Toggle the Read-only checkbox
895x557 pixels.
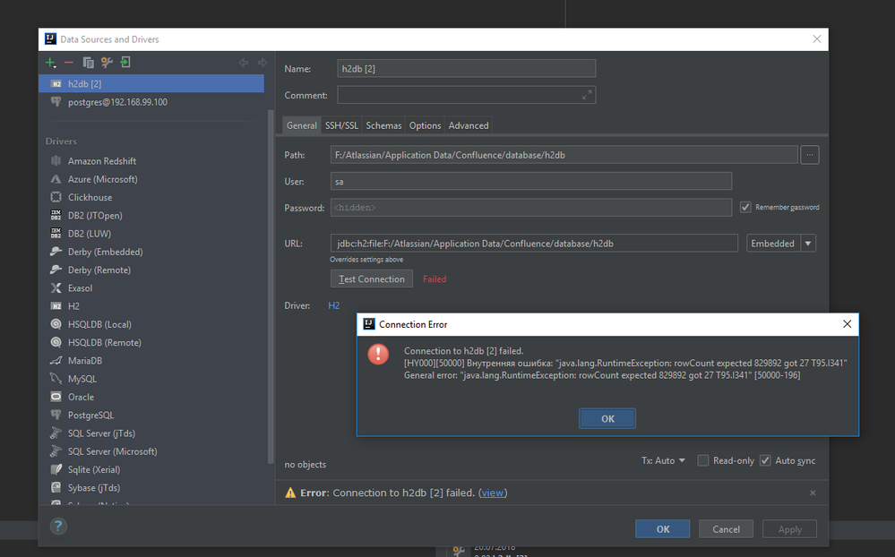(703, 460)
